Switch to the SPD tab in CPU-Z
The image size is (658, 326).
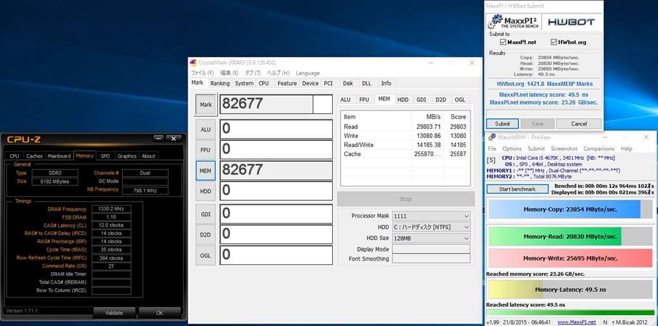click(105, 156)
